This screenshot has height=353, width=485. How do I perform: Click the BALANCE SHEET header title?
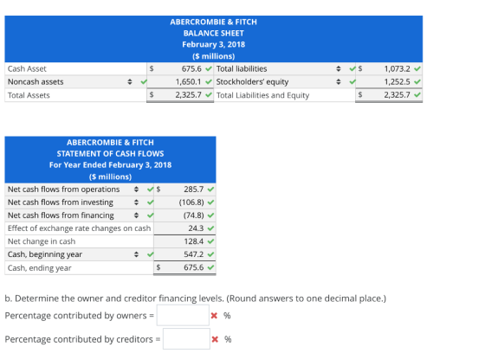point(214,33)
